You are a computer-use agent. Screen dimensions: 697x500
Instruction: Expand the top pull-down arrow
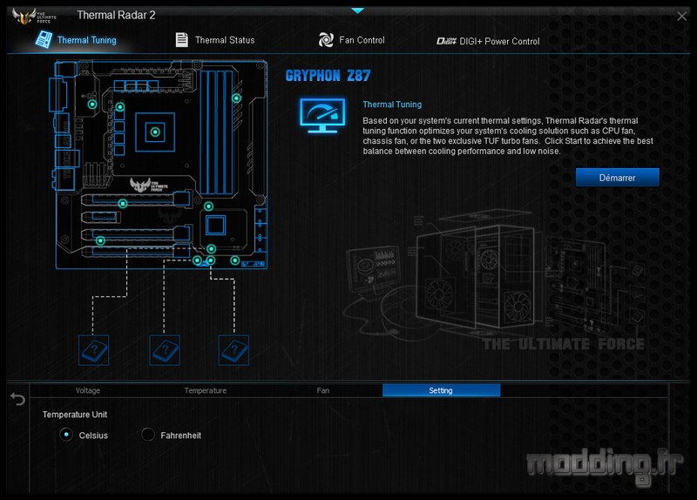[x=357, y=10]
